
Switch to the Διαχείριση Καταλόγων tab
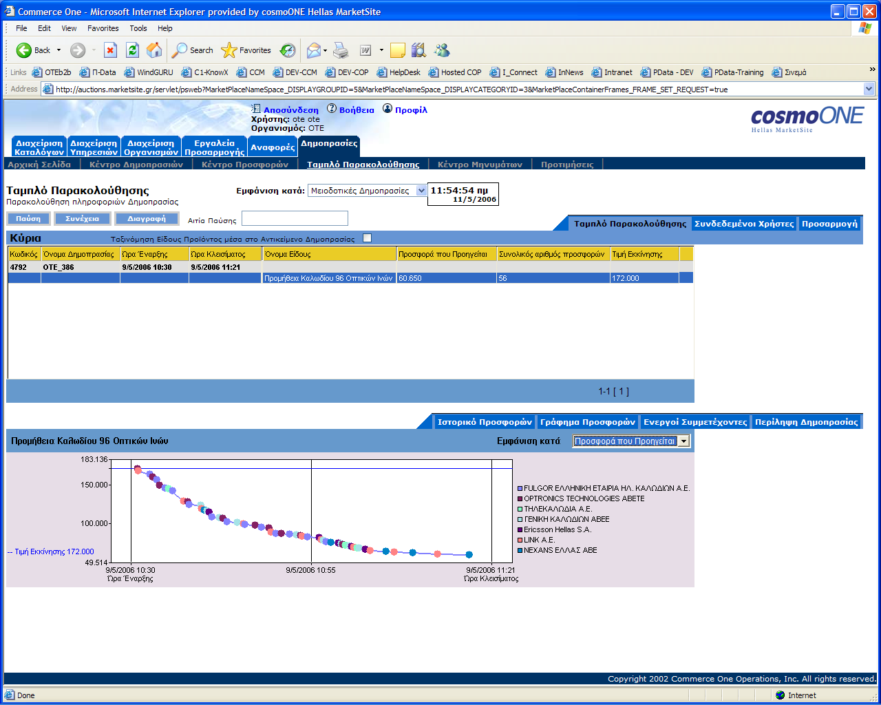pos(39,147)
